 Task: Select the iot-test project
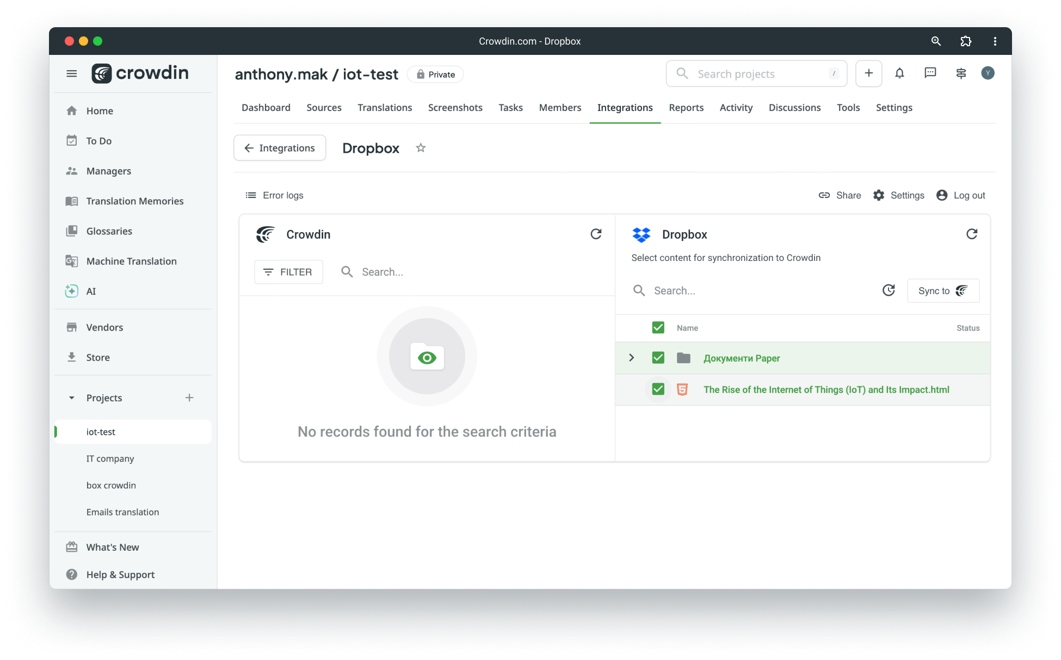click(x=133, y=432)
